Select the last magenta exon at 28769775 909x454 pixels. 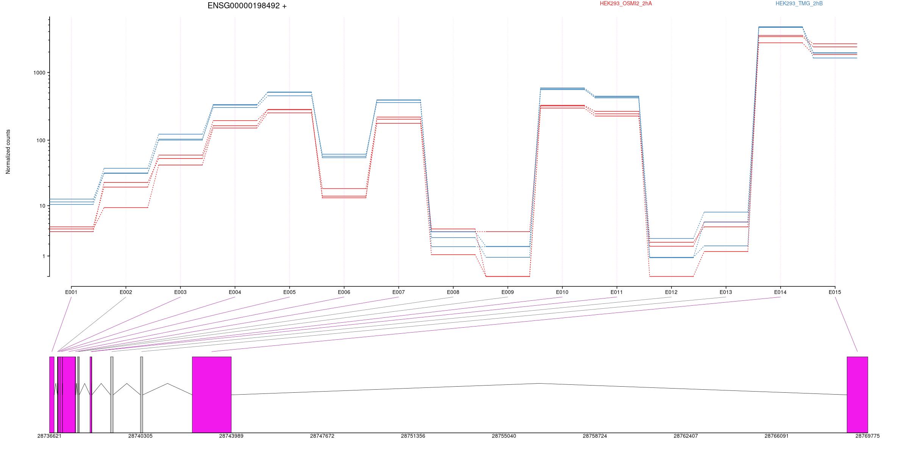pyautogui.click(x=857, y=395)
